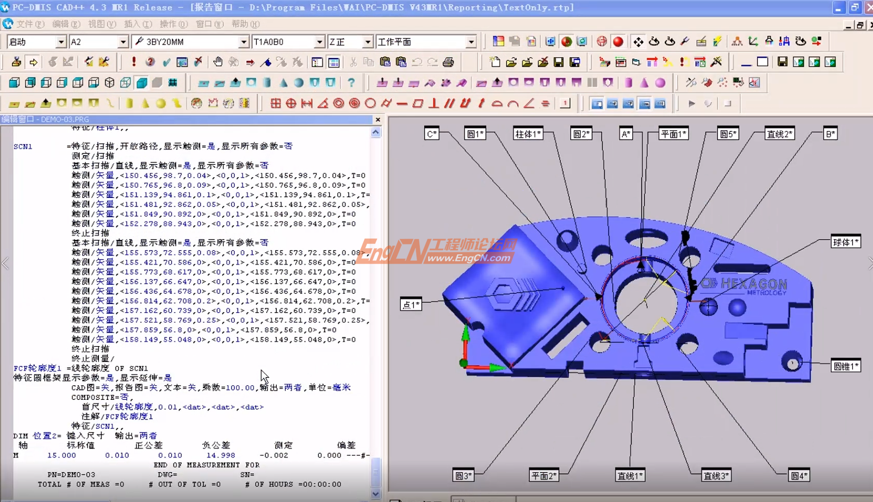Click the four-way move arrows icon
The height and width of the screenshot is (502, 873).
click(638, 41)
